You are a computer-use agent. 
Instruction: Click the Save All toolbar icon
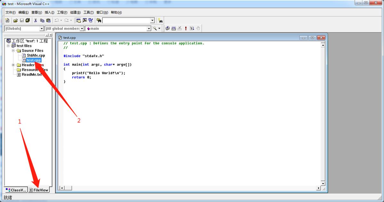point(28,20)
